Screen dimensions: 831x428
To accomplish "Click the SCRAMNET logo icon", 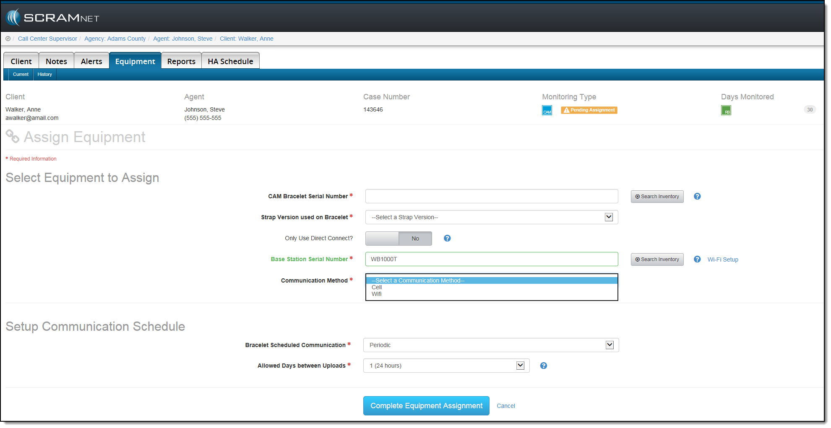I will 13,18.
